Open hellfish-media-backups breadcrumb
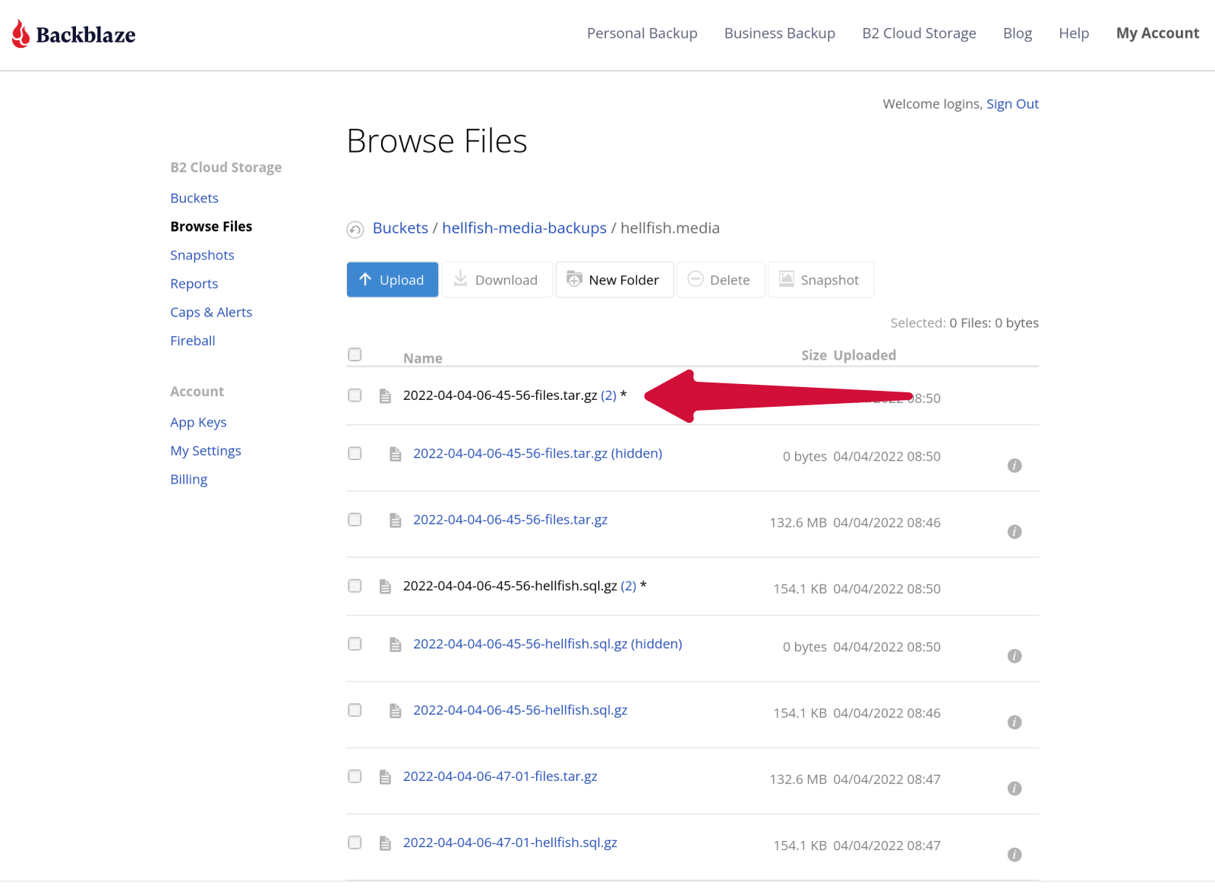Image resolution: width=1215 pixels, height=888 pixels. tap(524, 228)
